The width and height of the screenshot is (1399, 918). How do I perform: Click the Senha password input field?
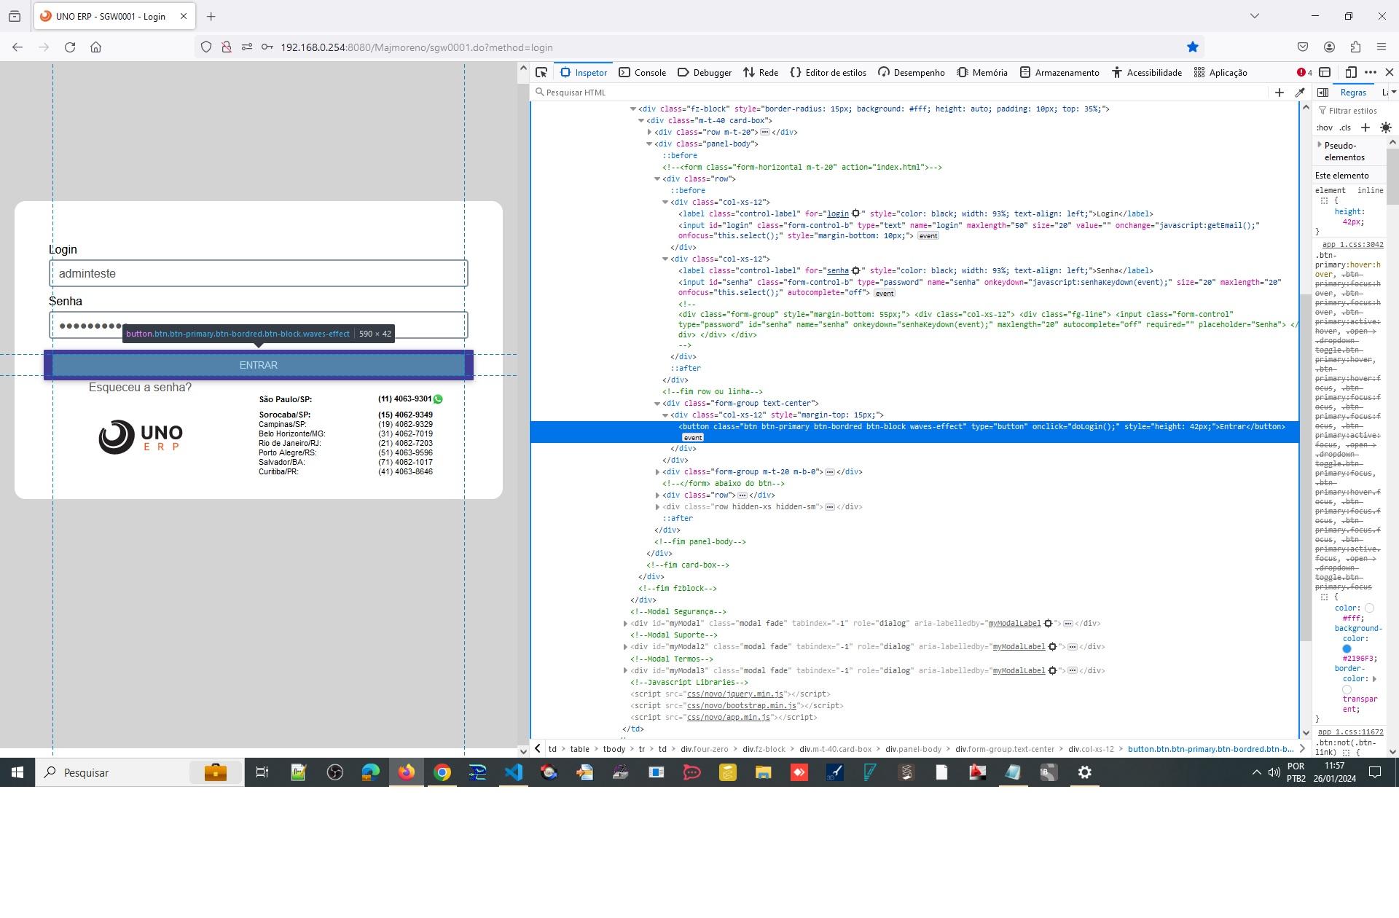tap(259, 325)
